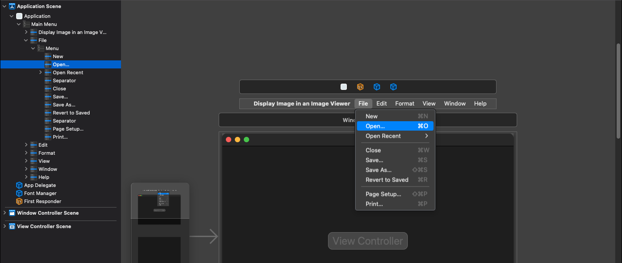The height and width of the screenshot is (263, 622).
Task: Click the white Application icon in the scene dock
Action: pyautogui.click(x=344, y=87)
